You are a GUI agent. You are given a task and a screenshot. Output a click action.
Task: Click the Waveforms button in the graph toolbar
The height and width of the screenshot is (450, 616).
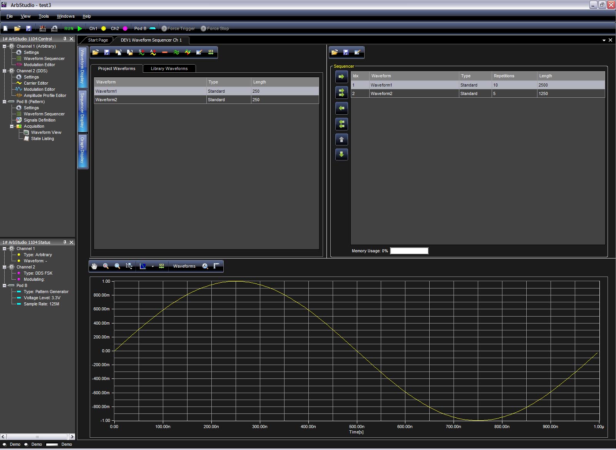tap(184, 266)
